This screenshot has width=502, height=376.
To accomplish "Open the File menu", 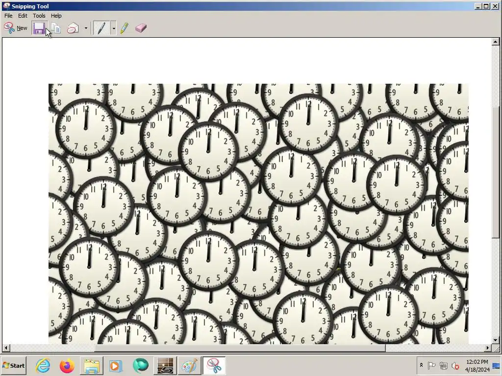I will pos(8,16).
